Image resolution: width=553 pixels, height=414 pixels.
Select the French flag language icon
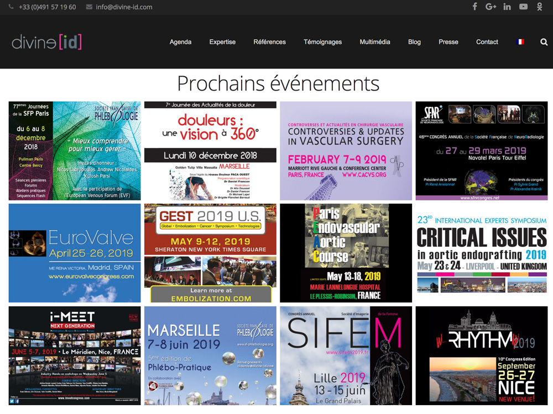tap(520, 42)
